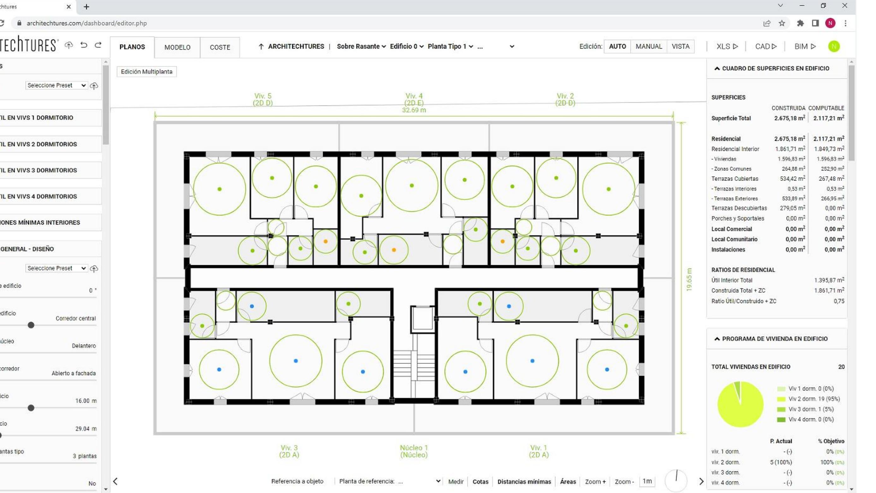Screen dimensions: 876x493
Task: Bookmark this page with the star icon
Action: coord(782,23)
